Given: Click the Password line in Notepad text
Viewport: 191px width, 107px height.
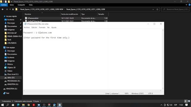Looking at the screenshot, I should (x=37, y=33).
